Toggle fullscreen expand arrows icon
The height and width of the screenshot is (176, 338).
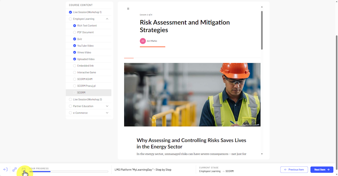tap(15, 170)
